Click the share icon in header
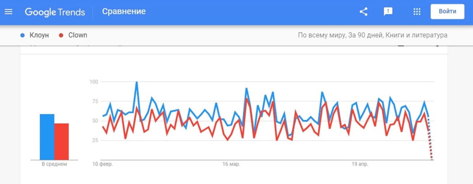473x184 pixels. tap(363, 11)
